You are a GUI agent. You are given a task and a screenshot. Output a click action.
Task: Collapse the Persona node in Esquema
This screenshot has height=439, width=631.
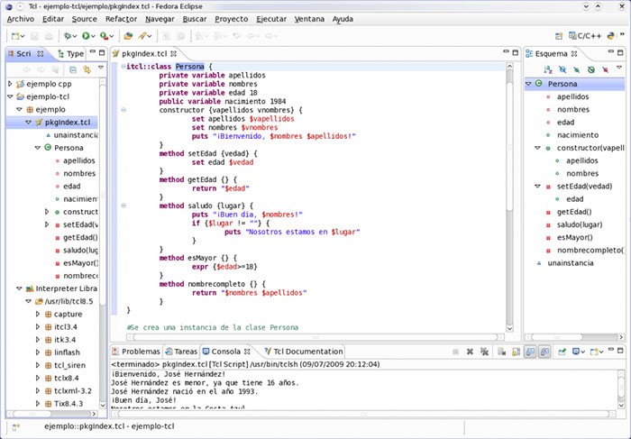(x=529, y=84)
